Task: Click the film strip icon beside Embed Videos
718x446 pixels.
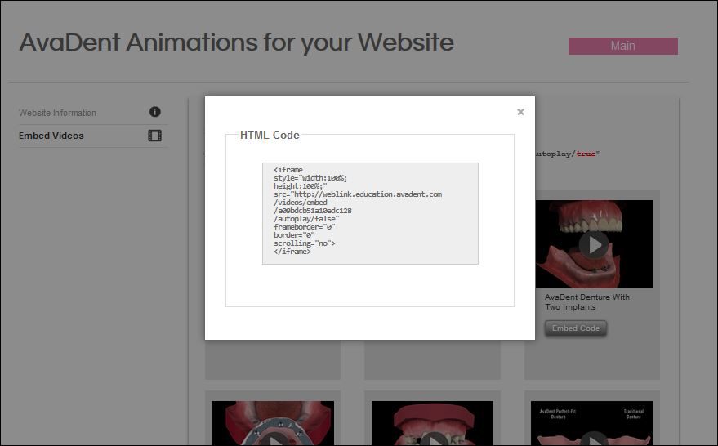Action: tap(154, 136)
